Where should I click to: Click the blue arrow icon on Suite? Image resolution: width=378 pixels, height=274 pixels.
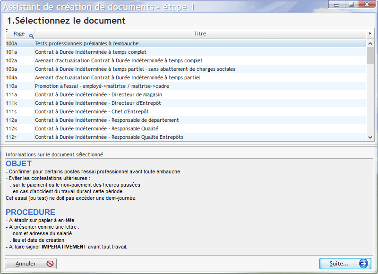363,264
